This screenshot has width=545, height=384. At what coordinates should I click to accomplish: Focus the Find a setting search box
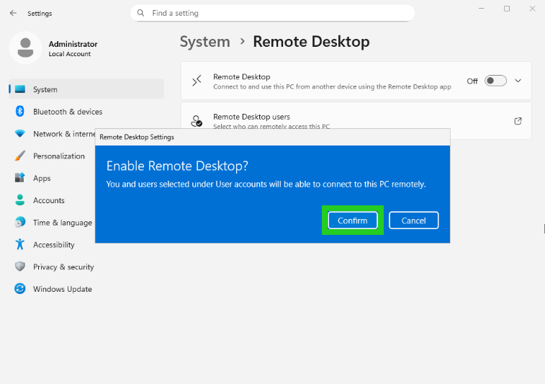(272, 13)
